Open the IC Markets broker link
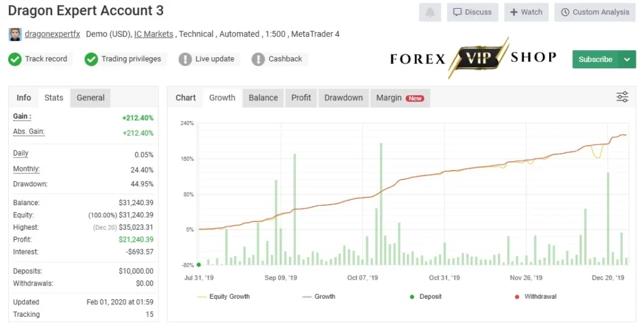 pyautogui.click(x=154, y=35)
